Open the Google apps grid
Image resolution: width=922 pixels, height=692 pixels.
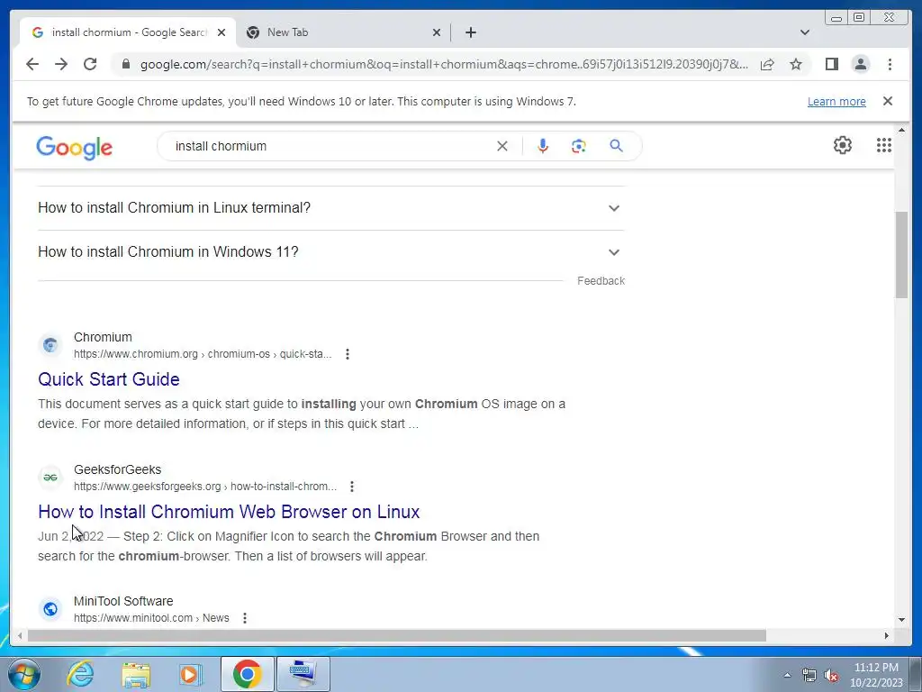pos(884,145)
